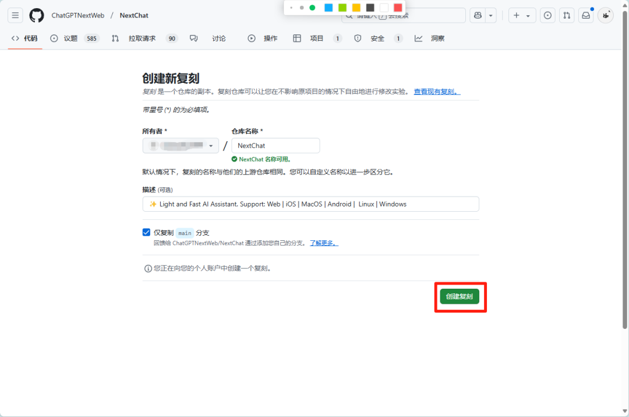The image size is (629, 417).
Task: Click the green 创建复刻 button
Action: tap(460, 296)
